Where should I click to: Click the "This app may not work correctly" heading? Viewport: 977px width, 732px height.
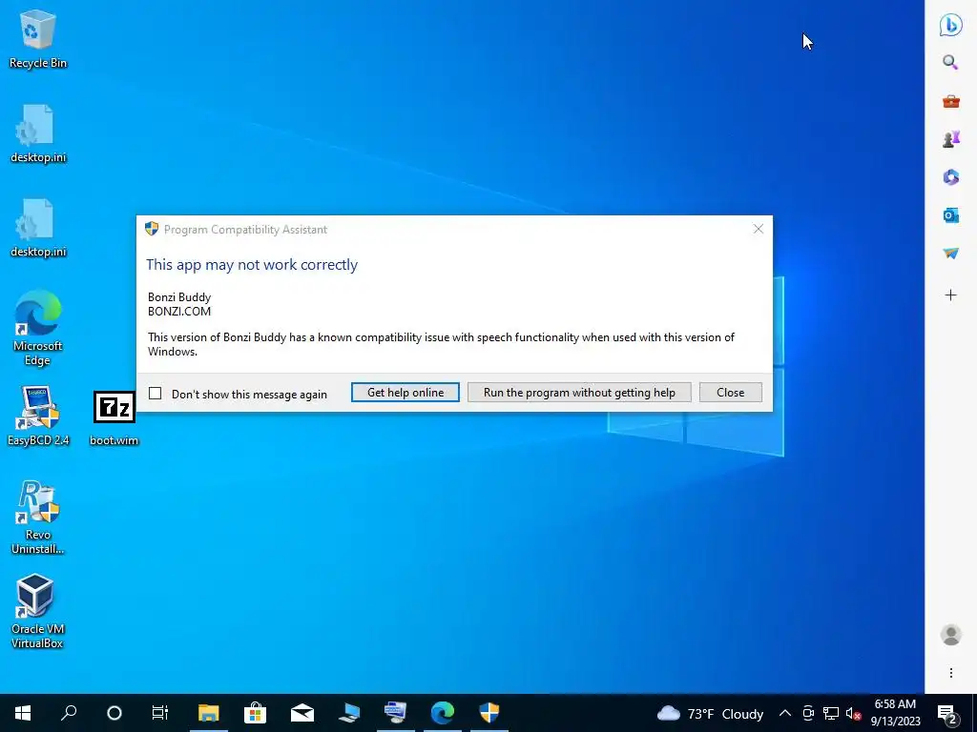point(252,265)
